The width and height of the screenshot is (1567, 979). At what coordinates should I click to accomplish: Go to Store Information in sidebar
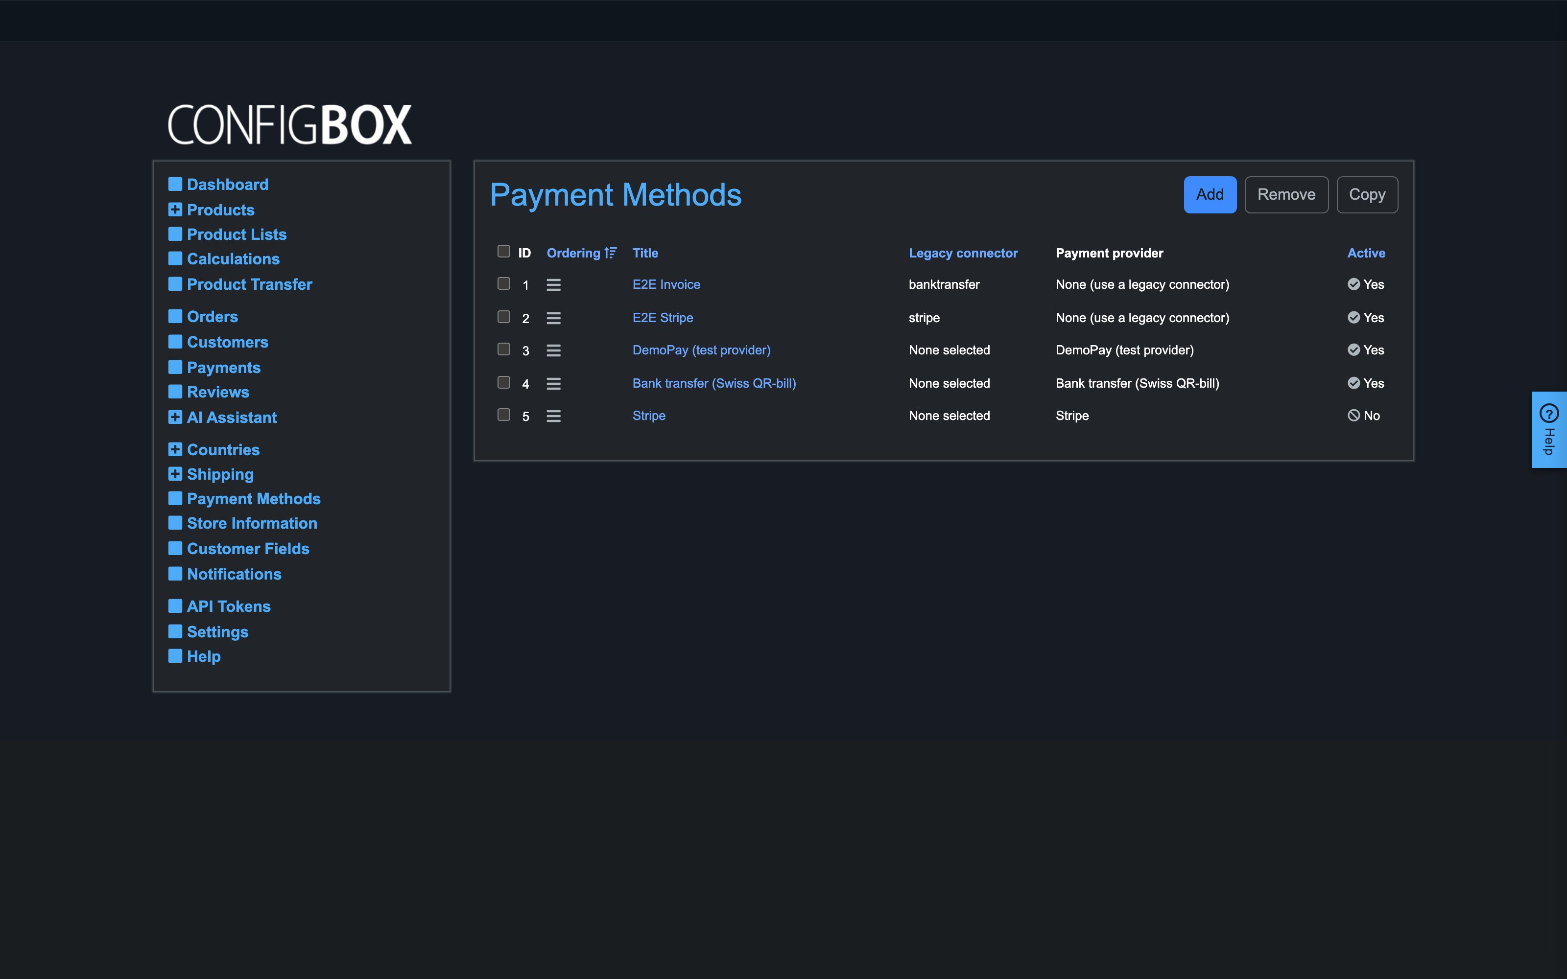coord(252,523)
